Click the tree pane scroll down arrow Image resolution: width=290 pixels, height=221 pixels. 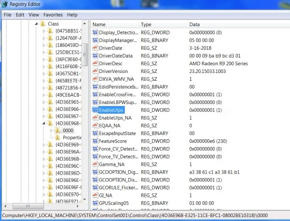85,200
